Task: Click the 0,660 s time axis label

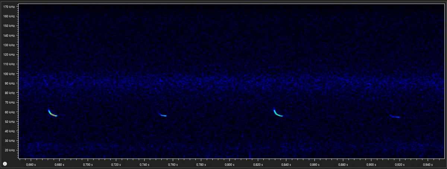Action: point(31,164)
